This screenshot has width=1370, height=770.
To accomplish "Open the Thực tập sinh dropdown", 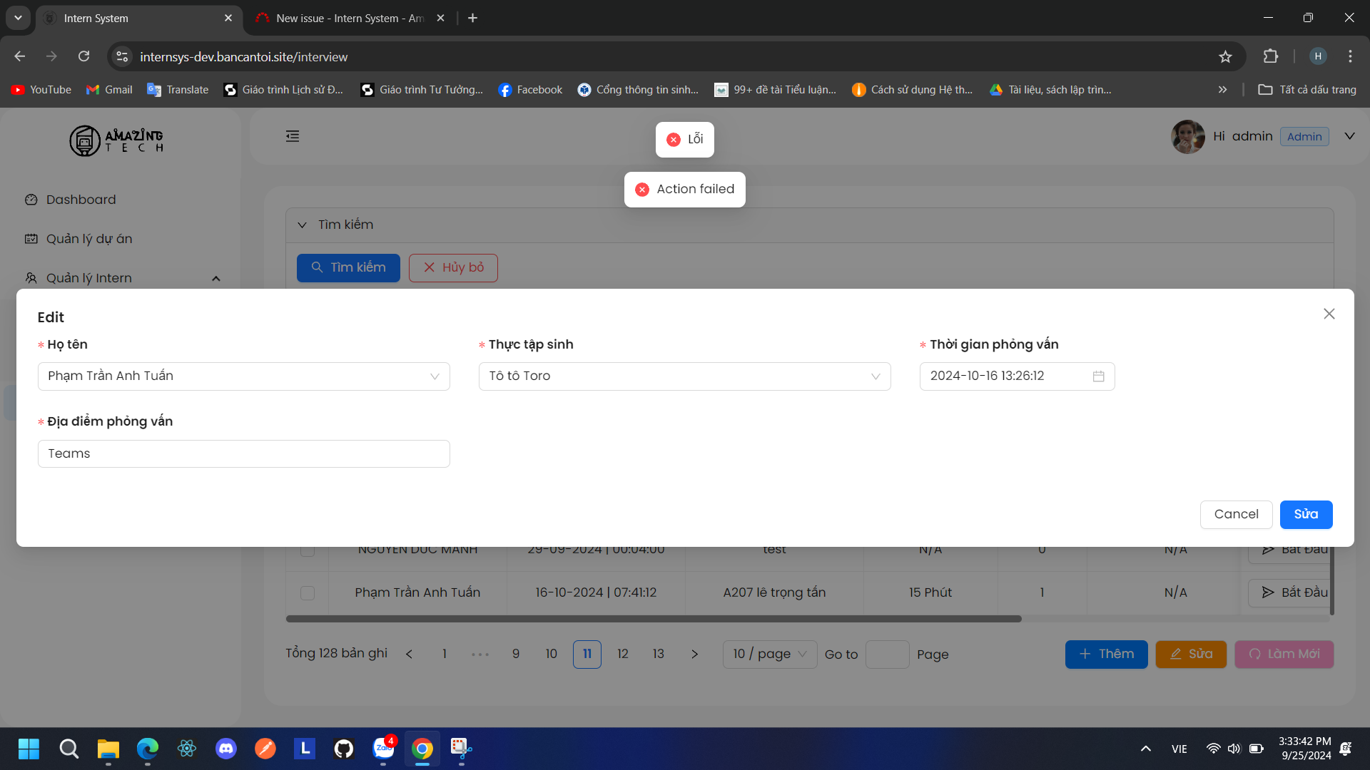I will click(x=684, y=376).
